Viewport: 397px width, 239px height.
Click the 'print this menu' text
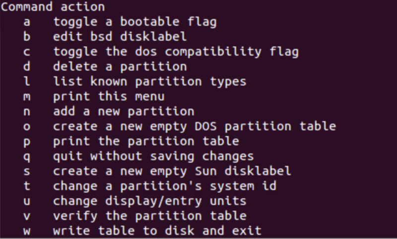pyautogui.click(x=109, y=96)
